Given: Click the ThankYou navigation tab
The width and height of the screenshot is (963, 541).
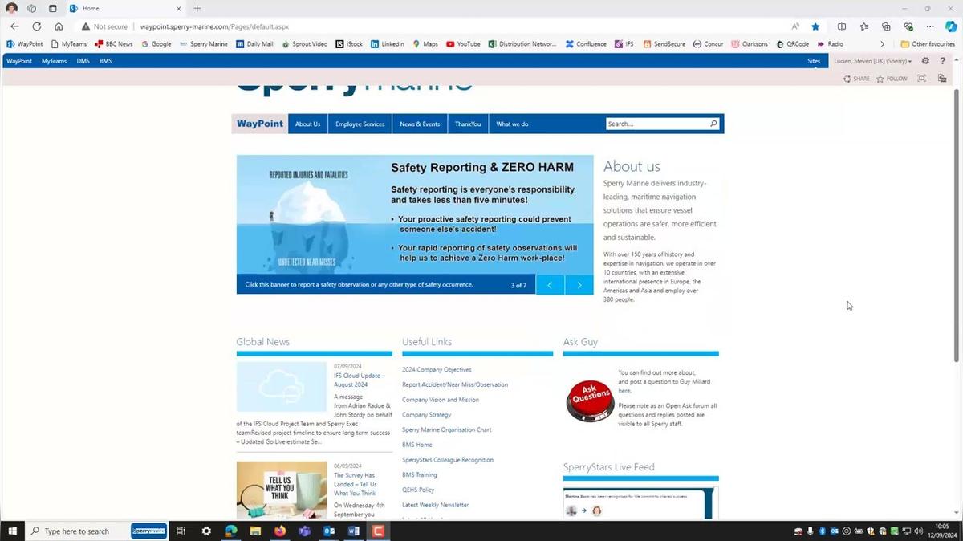Looking at the screenshot, I should click(x=468, y=124).
